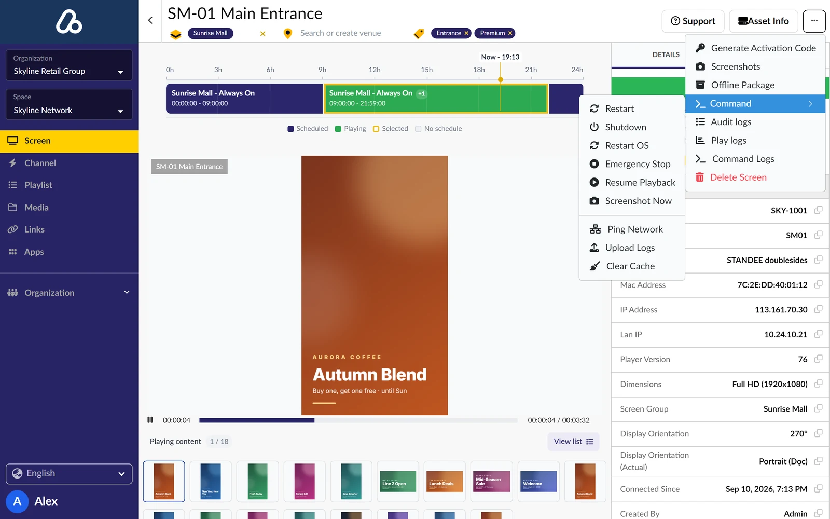Remove the Entrance tag

tap(466, 33)
